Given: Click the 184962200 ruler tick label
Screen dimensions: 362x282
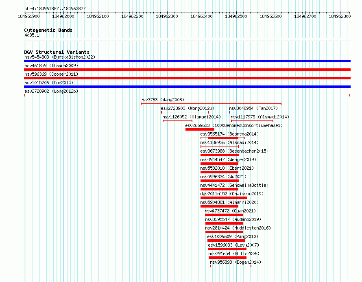Looking at the screenshot, I should [x=132, y=16].
